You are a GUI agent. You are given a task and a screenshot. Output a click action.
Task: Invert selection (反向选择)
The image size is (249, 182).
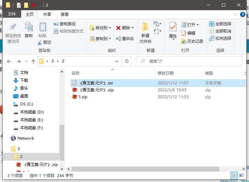coord(220,38)
